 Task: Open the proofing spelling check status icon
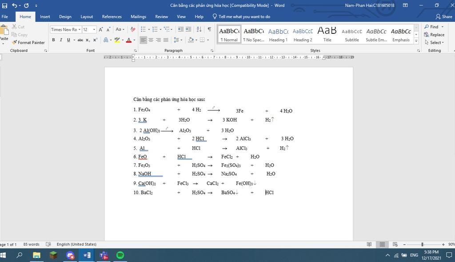pos(48,244)
